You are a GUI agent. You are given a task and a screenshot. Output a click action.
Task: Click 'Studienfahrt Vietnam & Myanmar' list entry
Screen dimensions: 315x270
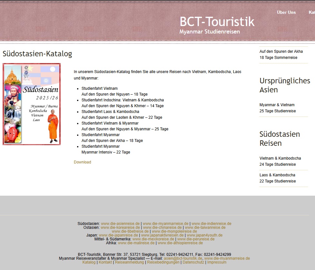pos(110,123)
